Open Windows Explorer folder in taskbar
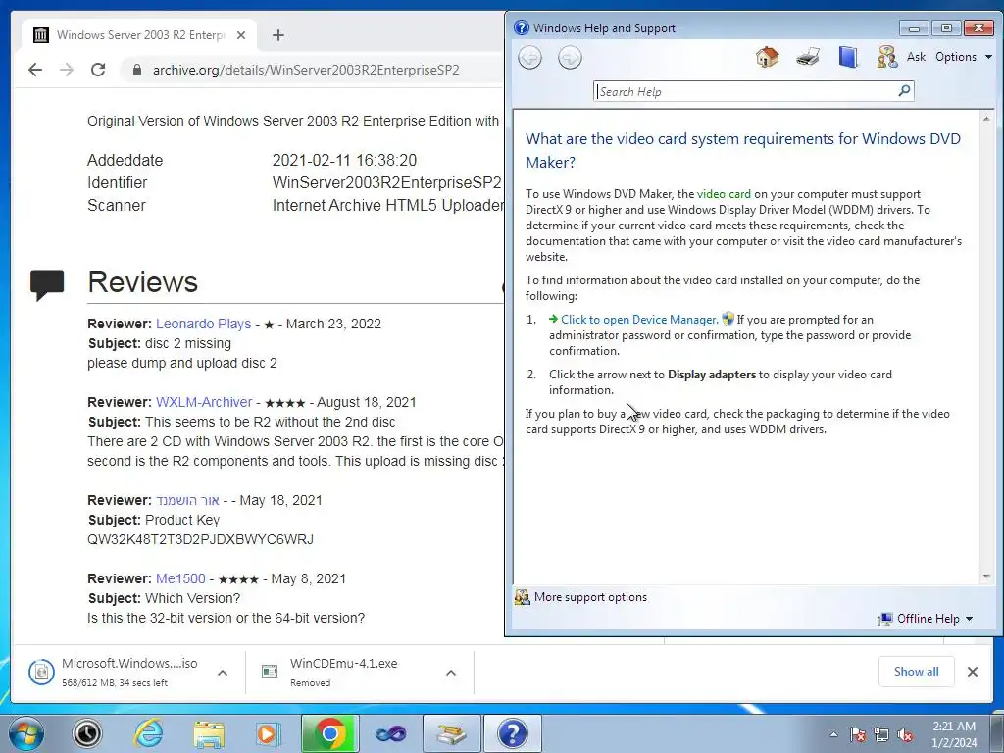Viewport: 1004px width, 753px height. (x=209, y=733)
